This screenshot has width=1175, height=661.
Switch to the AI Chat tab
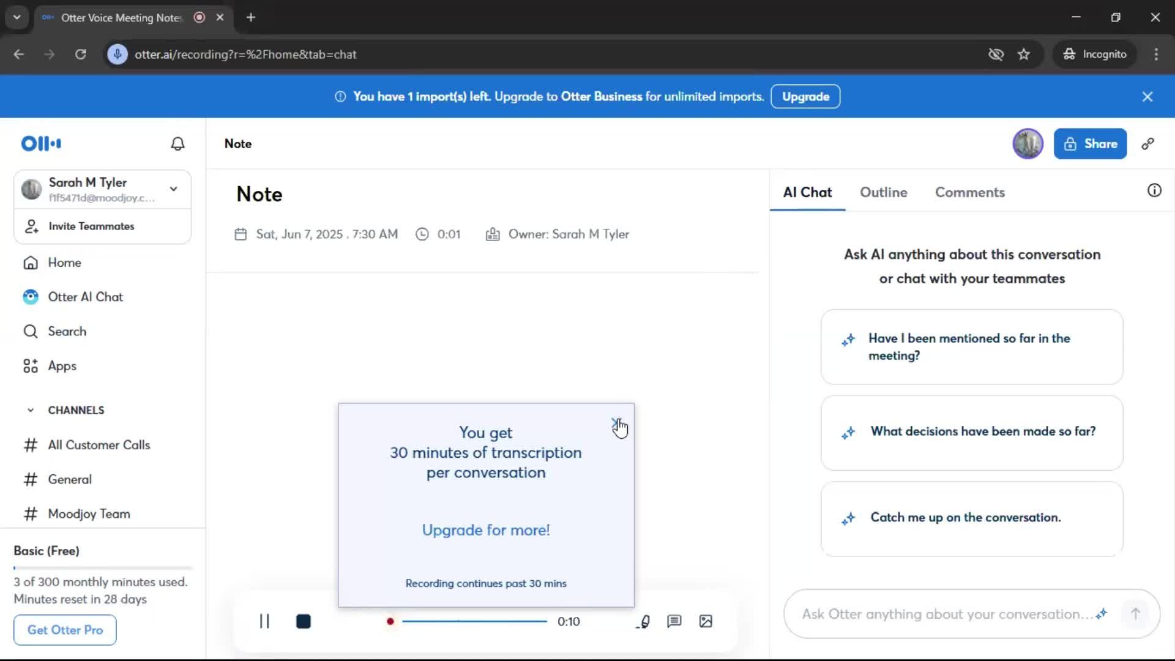coord(807,192)
